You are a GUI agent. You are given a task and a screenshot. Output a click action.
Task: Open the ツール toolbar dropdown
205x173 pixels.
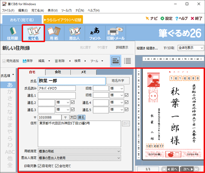click(97, 61)
